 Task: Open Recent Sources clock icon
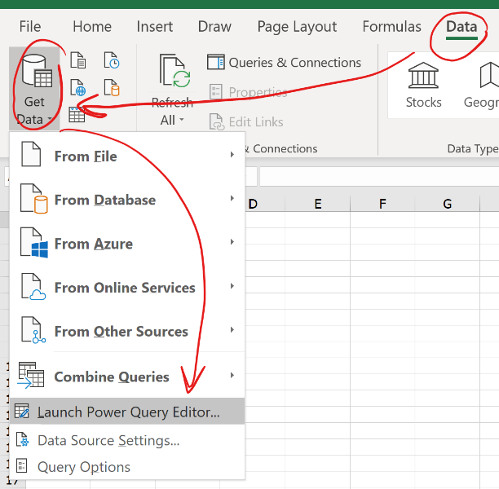112,60
